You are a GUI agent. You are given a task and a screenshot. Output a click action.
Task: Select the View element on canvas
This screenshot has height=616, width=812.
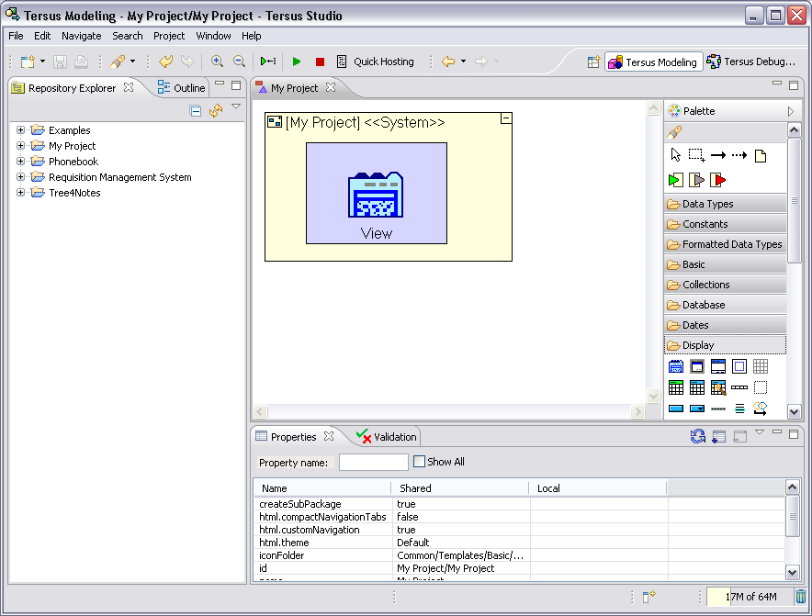click(377, 193)
